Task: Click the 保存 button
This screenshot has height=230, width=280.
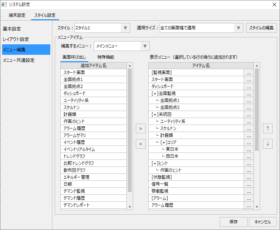Action: [x=234, y=222]
